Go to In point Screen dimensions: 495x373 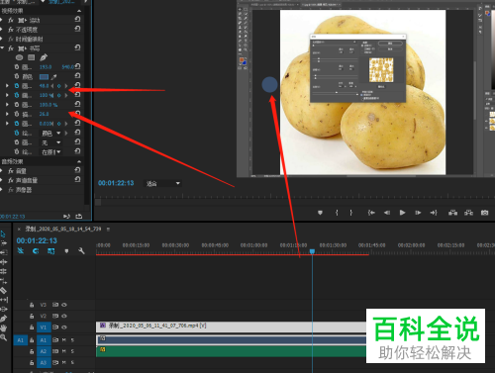click(x=371, y=213)
